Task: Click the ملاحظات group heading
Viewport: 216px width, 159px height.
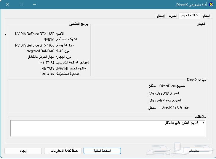Action: [x=200, y=117]
